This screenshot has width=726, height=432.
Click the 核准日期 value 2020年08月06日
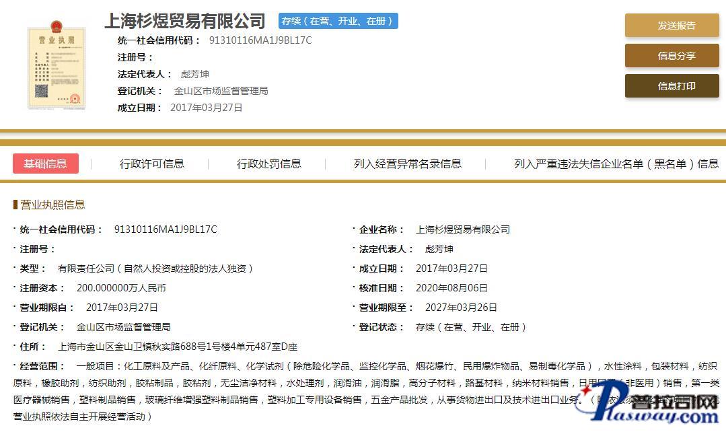451,288
